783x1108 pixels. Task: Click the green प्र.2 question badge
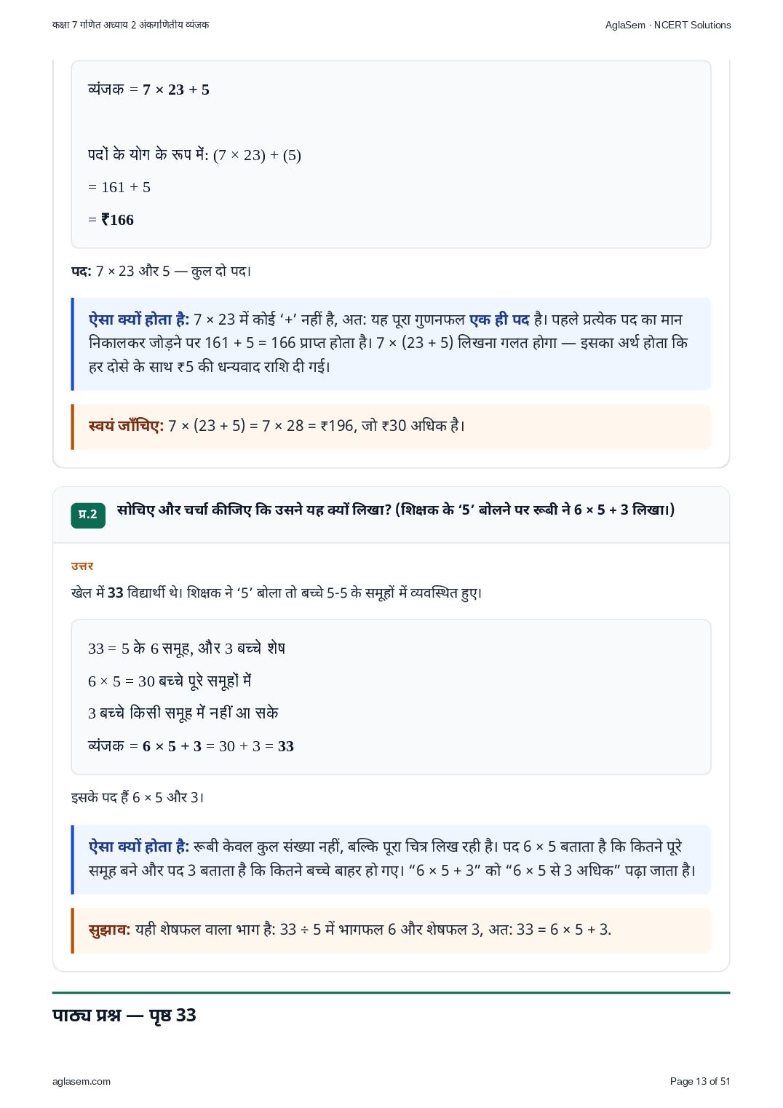88,515
